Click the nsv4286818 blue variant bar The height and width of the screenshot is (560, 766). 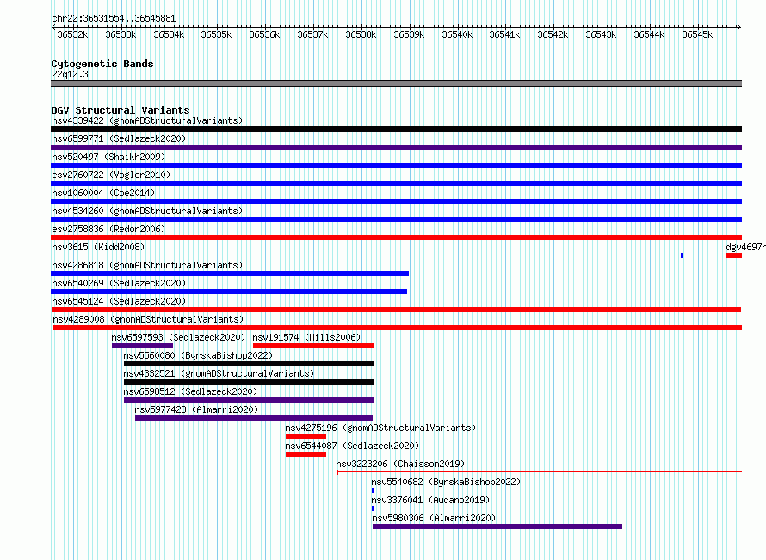tap(230, 274)
